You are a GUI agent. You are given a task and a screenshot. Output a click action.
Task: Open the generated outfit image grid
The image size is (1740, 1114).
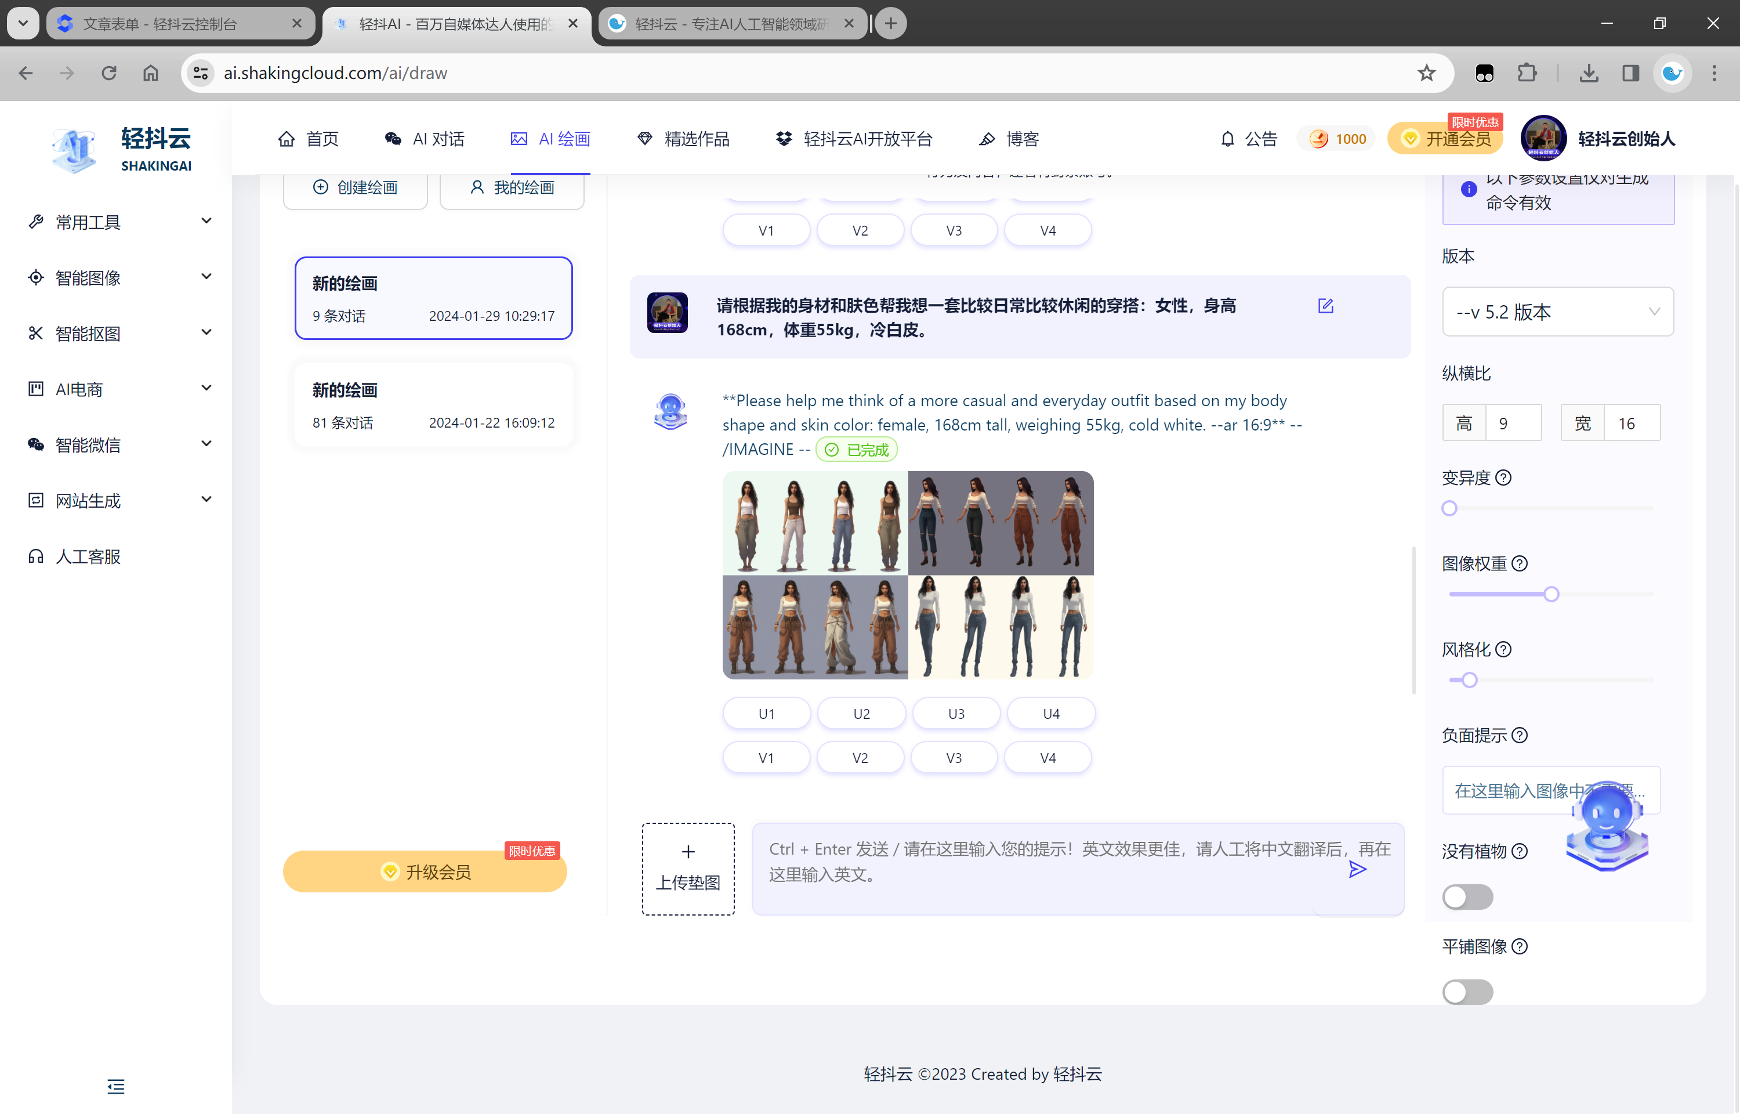tap(907, 574)
